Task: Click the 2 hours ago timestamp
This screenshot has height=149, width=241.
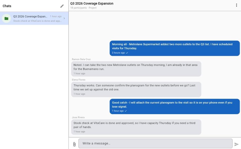Action: point(118,53)
